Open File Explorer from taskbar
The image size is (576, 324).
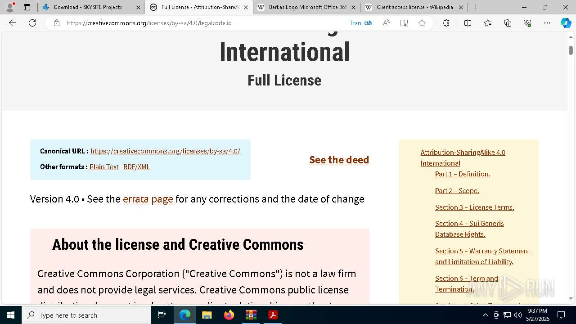click(207, 315)
